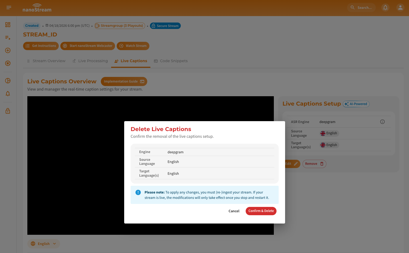This screenshot has width=409, height=253.
Task: Click the create stream plus icon
Action: pos(8,50)
